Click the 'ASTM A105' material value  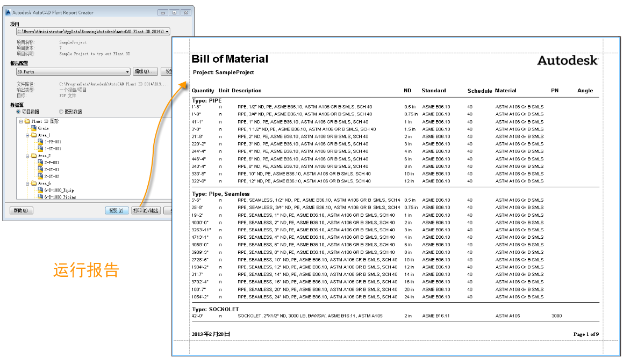pyautogui.click(x=507, y=316)
